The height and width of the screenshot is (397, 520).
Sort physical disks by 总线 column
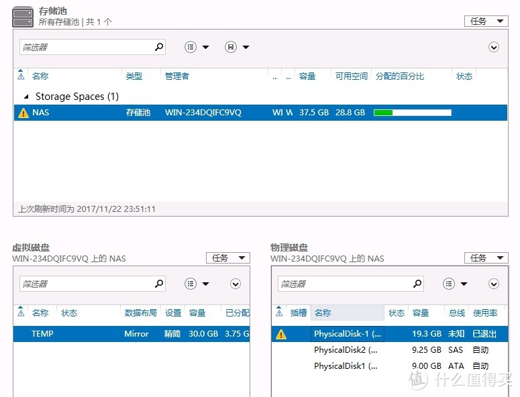[x=457, y=313]
